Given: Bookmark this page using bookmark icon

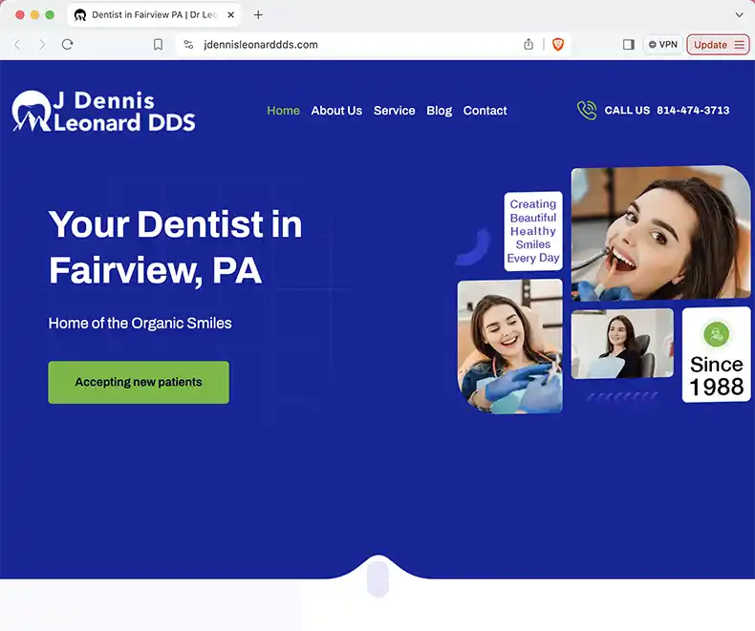Looking at the screenshot, I should (x=158, y=45).
